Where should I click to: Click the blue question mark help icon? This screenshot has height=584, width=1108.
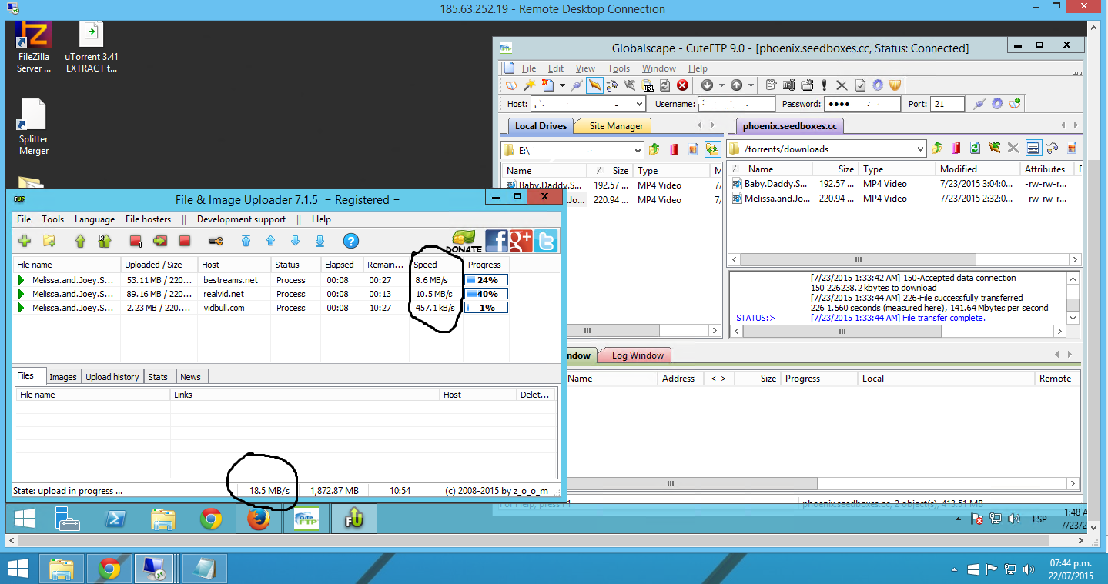click(350, 242)
